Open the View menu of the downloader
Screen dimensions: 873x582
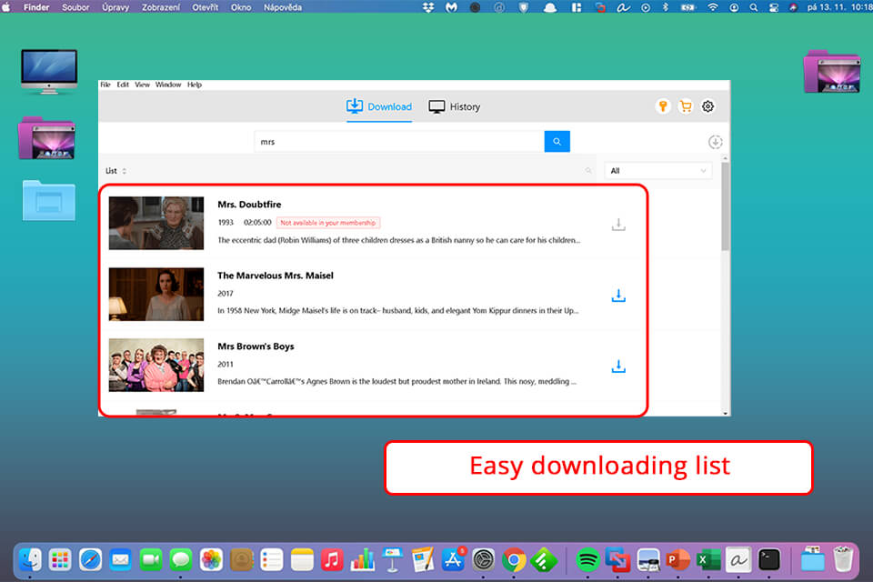point(142,85)
